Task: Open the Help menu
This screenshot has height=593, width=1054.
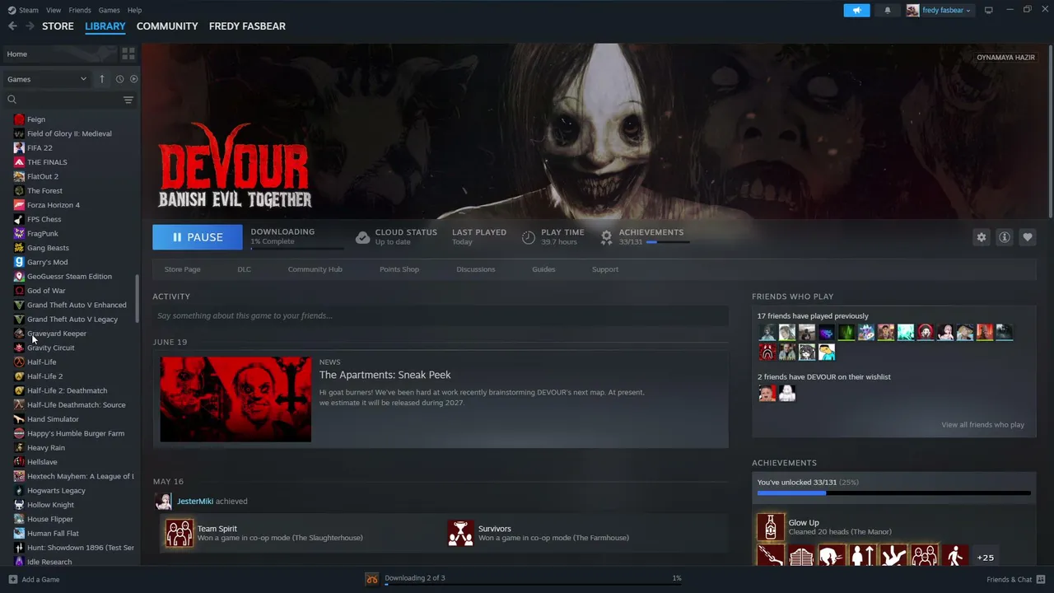Action: 134,10
